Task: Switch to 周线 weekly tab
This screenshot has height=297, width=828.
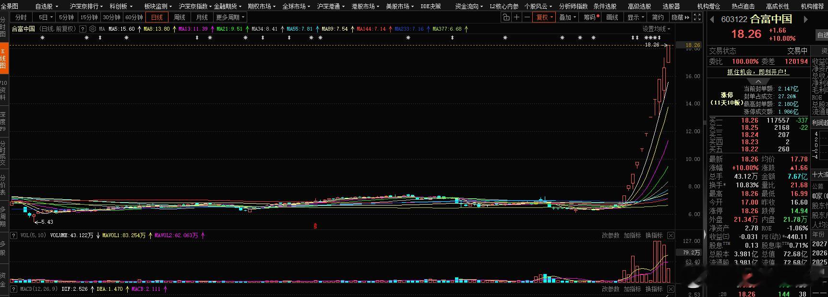Action: [x=180, y=17]
